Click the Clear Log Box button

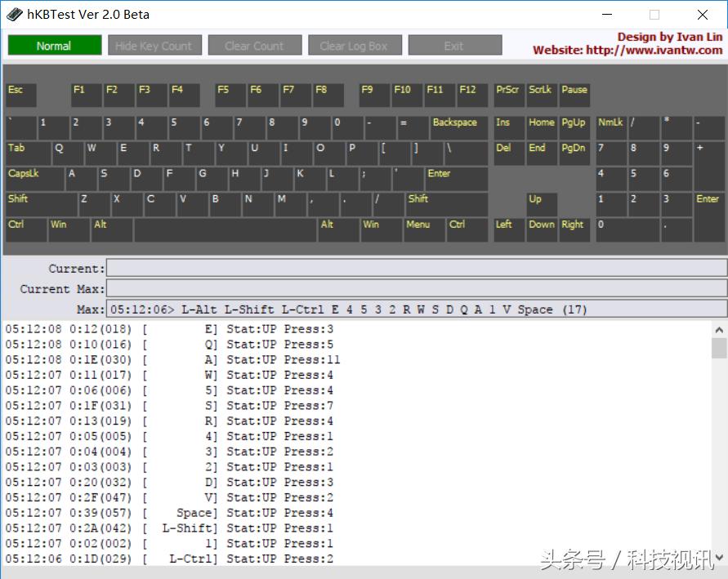pos(355,46)
